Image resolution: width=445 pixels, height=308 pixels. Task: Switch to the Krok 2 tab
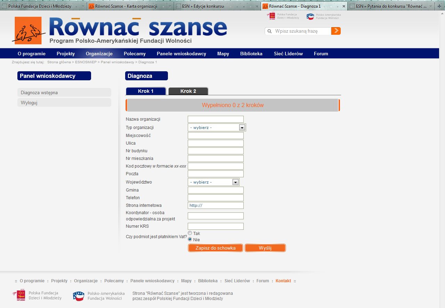point(188,91)
